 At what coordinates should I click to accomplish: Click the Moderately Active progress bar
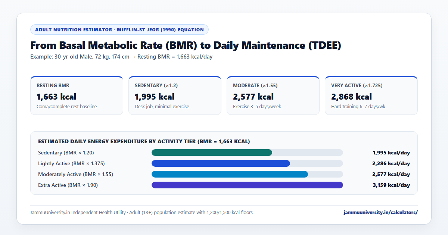coord(230,174)
